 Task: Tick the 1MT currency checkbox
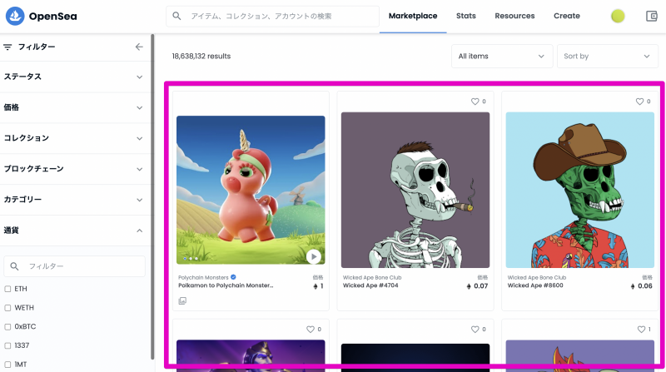[7, 365]
